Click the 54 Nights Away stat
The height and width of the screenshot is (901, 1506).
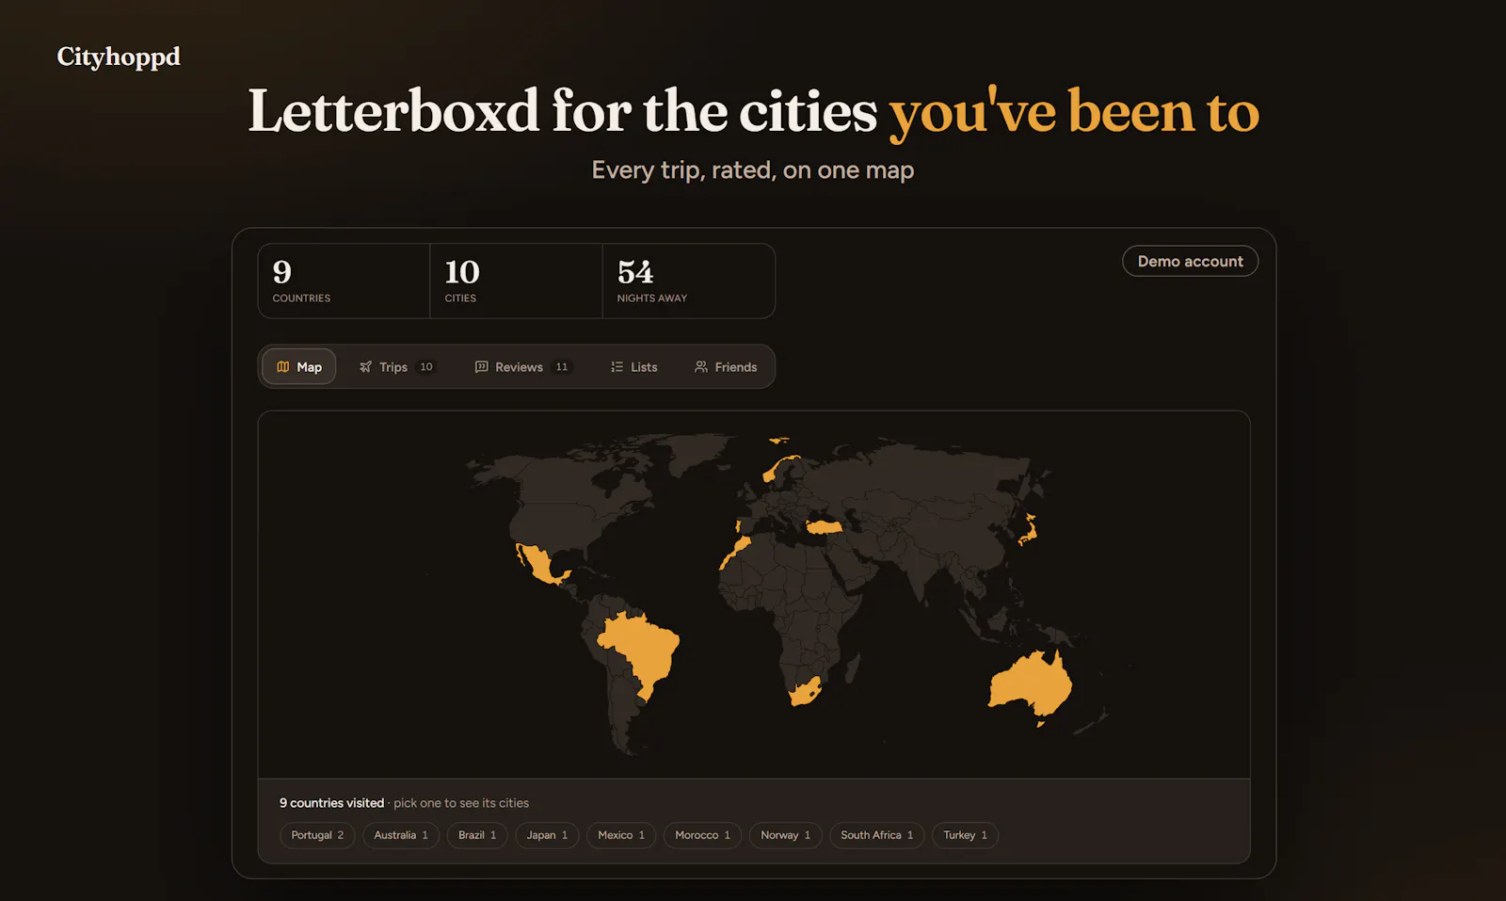point(688,282)
